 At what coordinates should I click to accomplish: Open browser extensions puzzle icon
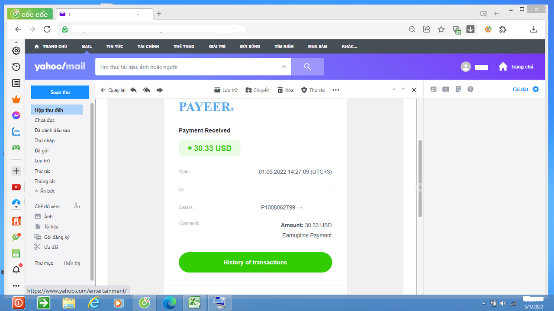click(502, 29)
